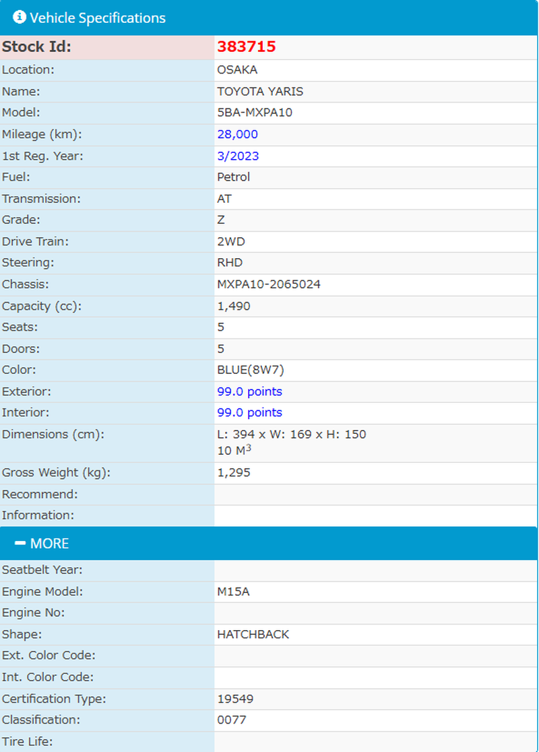This screenshot has height=752, width=539.
Task: Click the TOYOTA YARIS name value
Action: 260,92
